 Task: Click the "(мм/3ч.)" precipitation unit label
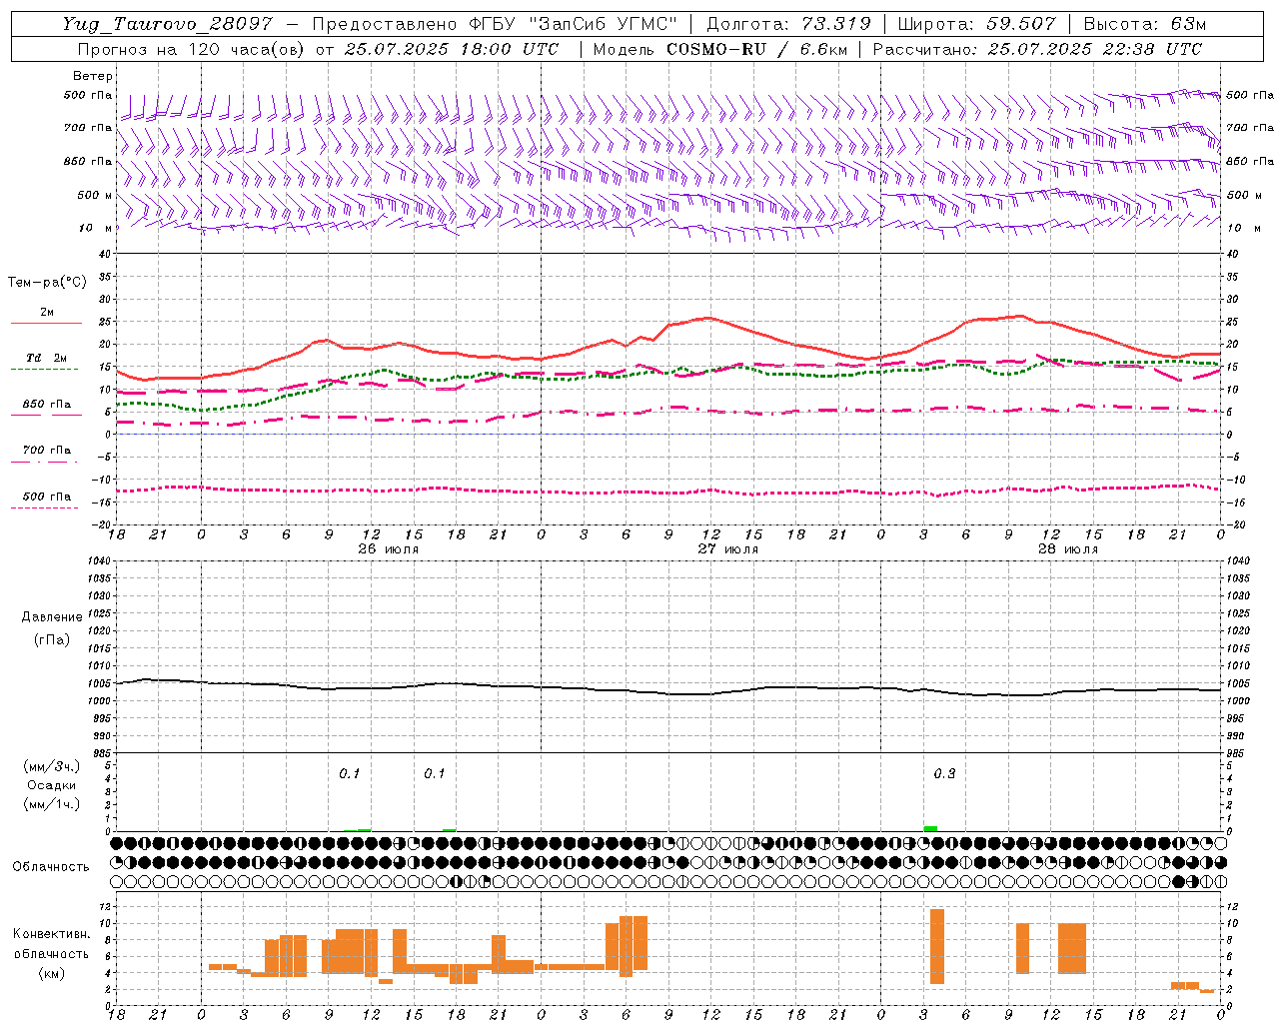coord(52,766)
